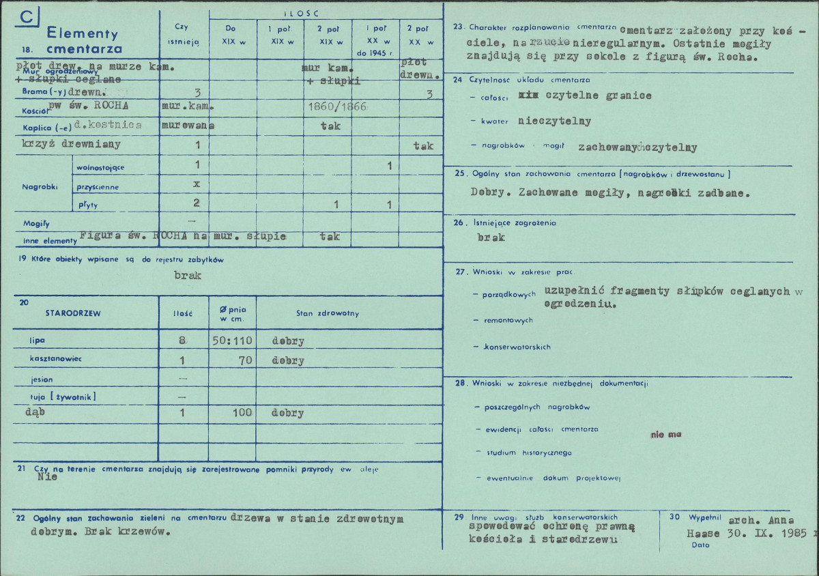This screenshot has height=576, width=819.
Task: Click the 'tuja [żywotnik]' row label
Action: [62, 397]
